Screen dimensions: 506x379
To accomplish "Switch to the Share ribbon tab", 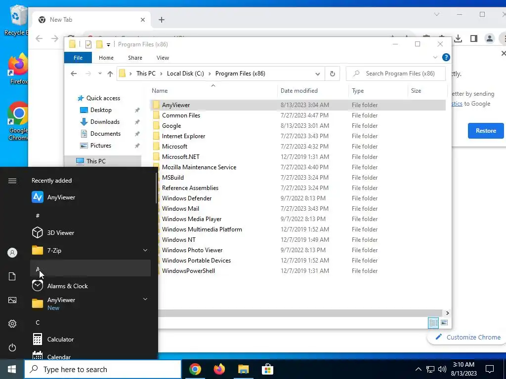I will (x=135, y=58).
